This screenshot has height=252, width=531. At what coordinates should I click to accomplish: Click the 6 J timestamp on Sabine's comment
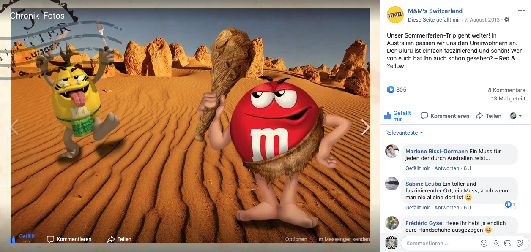click(x=467, y=208)
